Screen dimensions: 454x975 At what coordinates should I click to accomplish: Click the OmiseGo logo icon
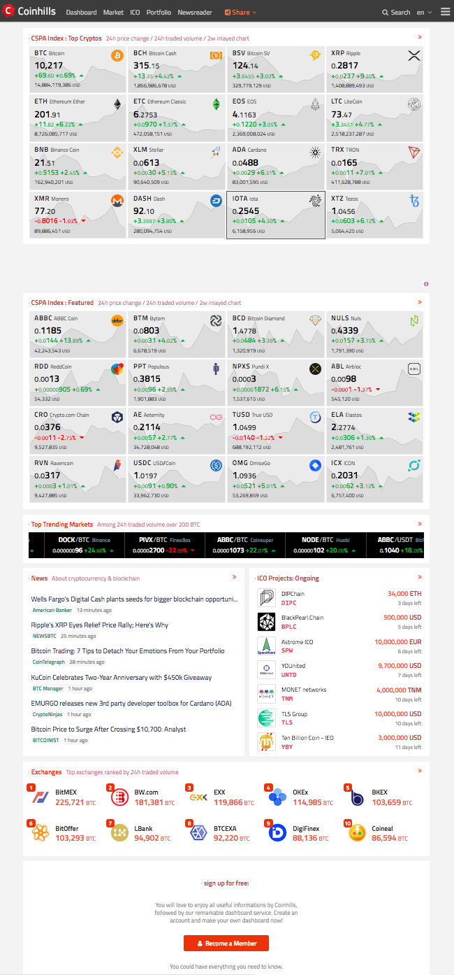pos(316,465)
